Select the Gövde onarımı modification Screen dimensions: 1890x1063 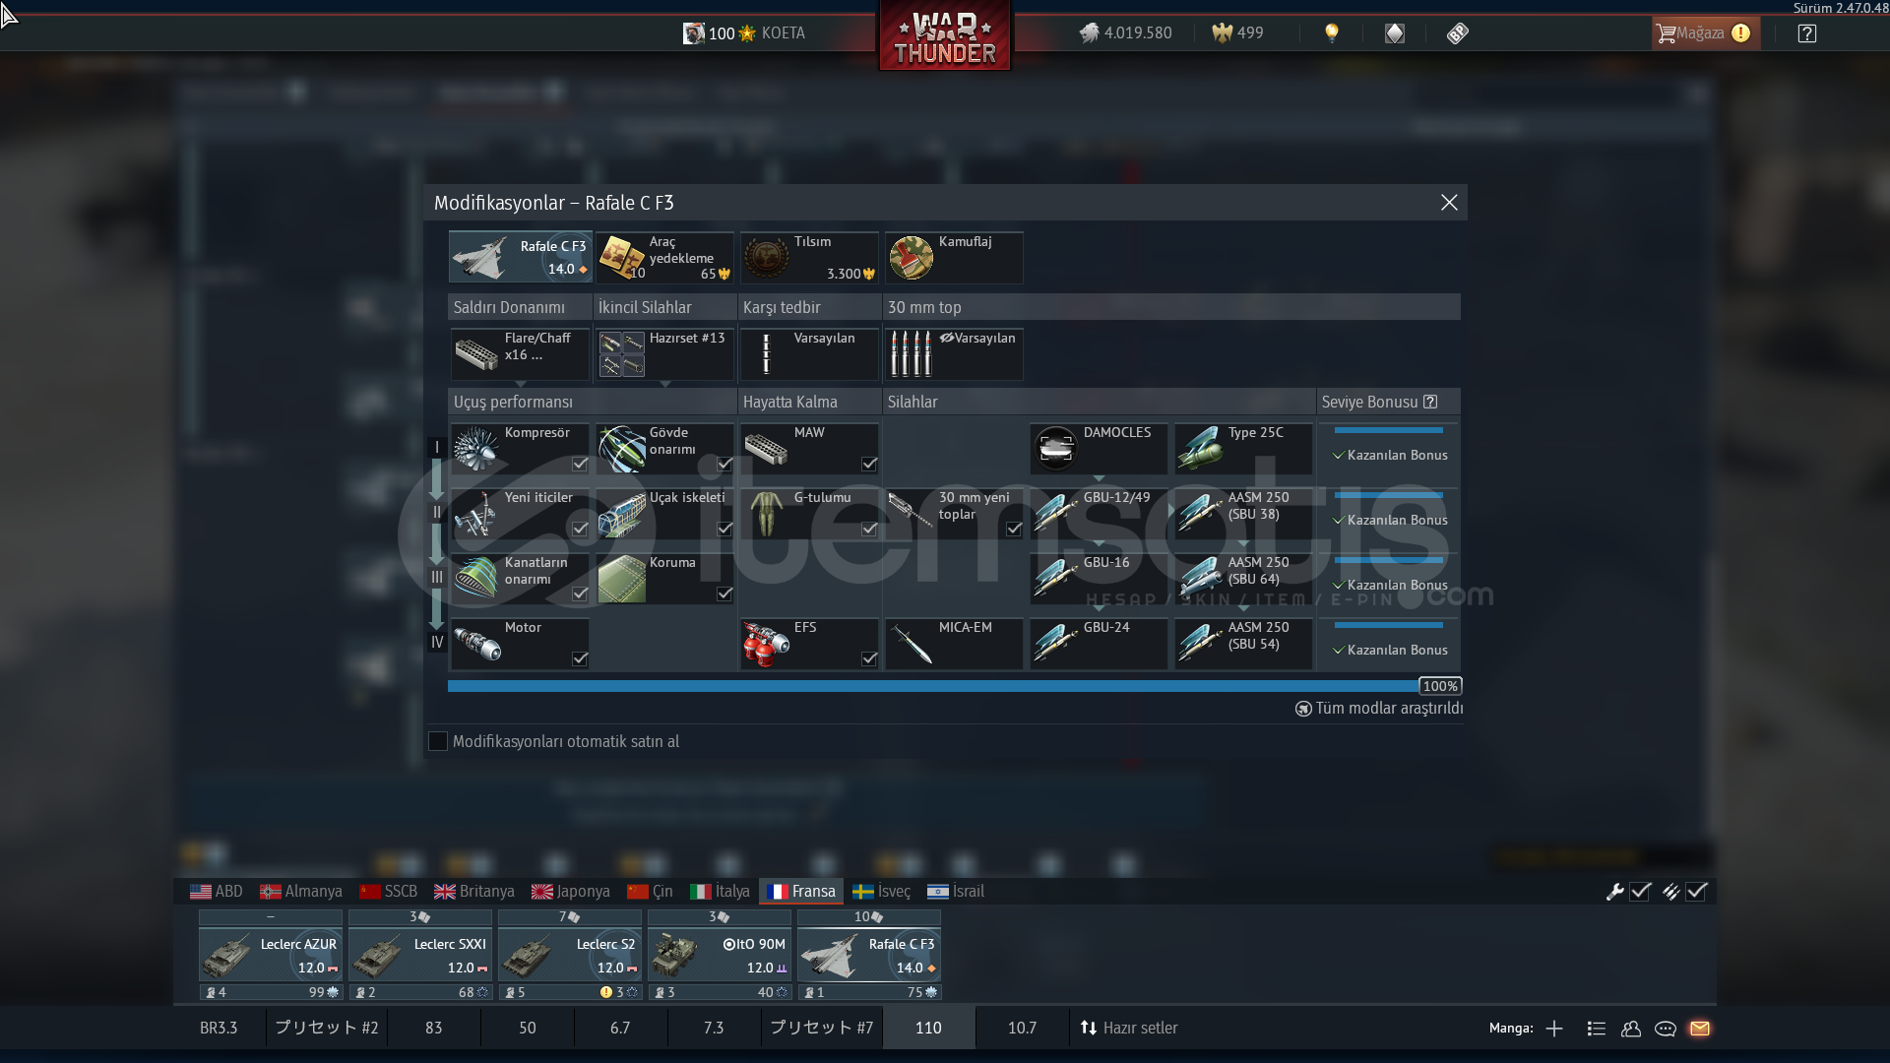pos(664,449)
